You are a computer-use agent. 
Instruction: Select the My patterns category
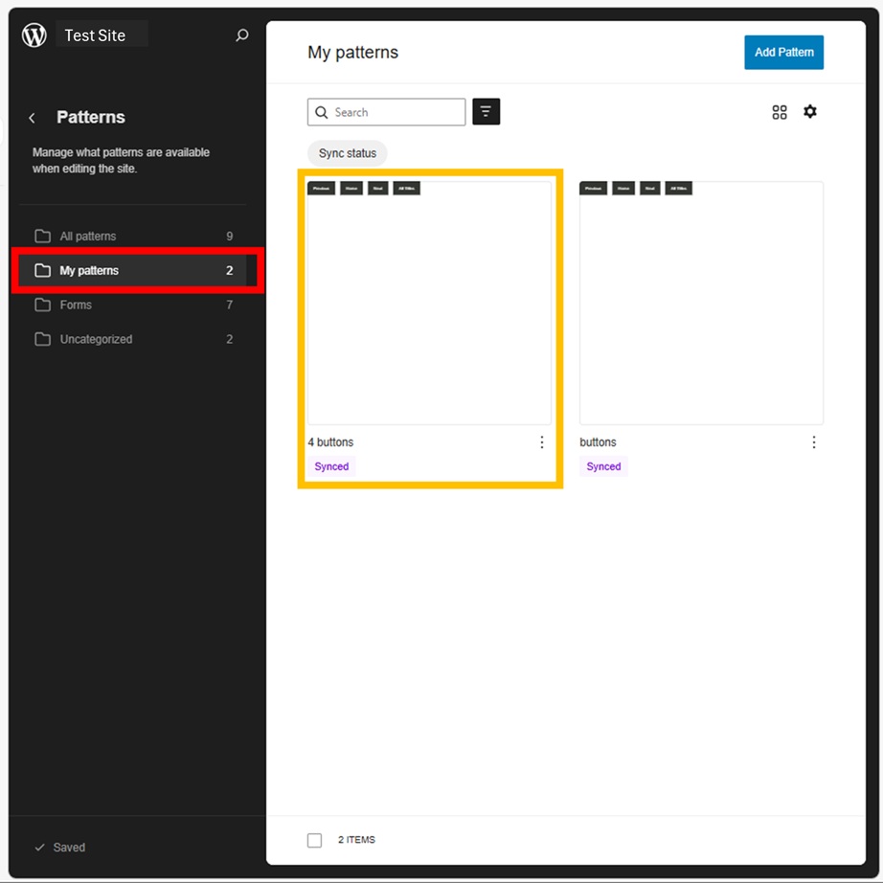89,271
